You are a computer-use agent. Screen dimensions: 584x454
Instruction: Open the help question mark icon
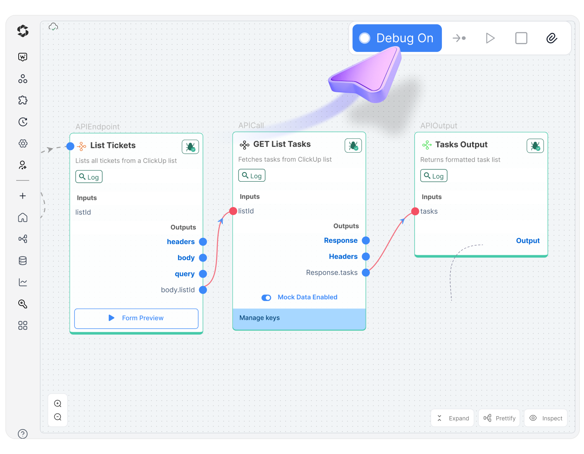[23, 434]
